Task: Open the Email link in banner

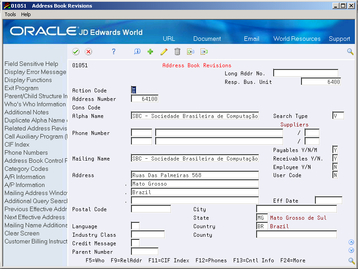Action: (x=252, y=39)
